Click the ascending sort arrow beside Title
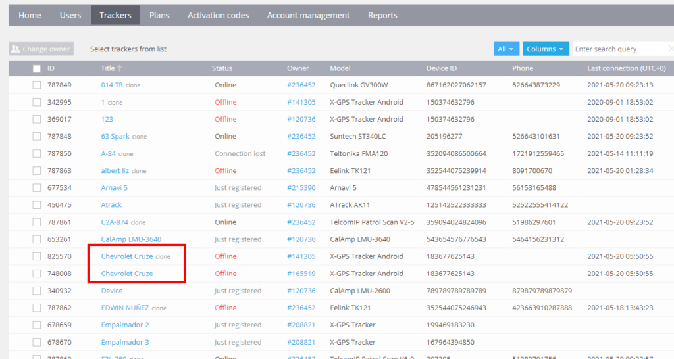The width and height of the screenshot is (674, 359). coord(120,68)
